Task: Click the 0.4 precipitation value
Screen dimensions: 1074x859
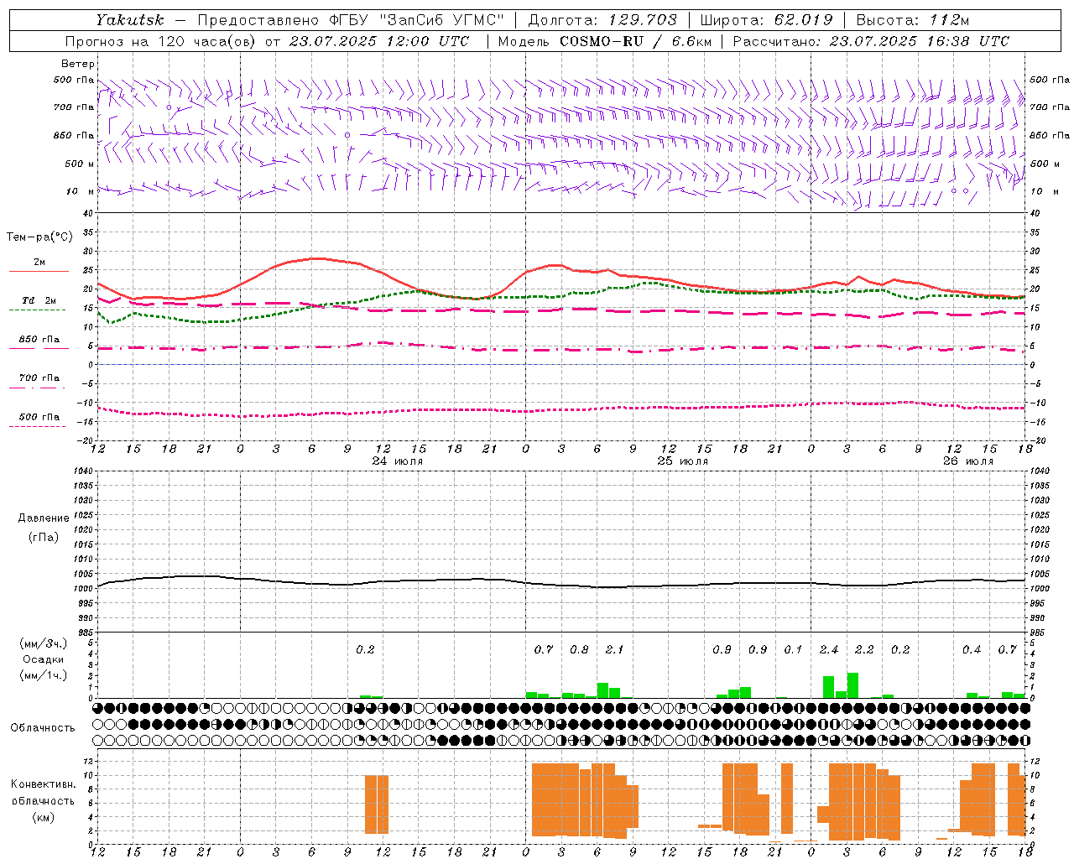Action: (x=972, y=650)
